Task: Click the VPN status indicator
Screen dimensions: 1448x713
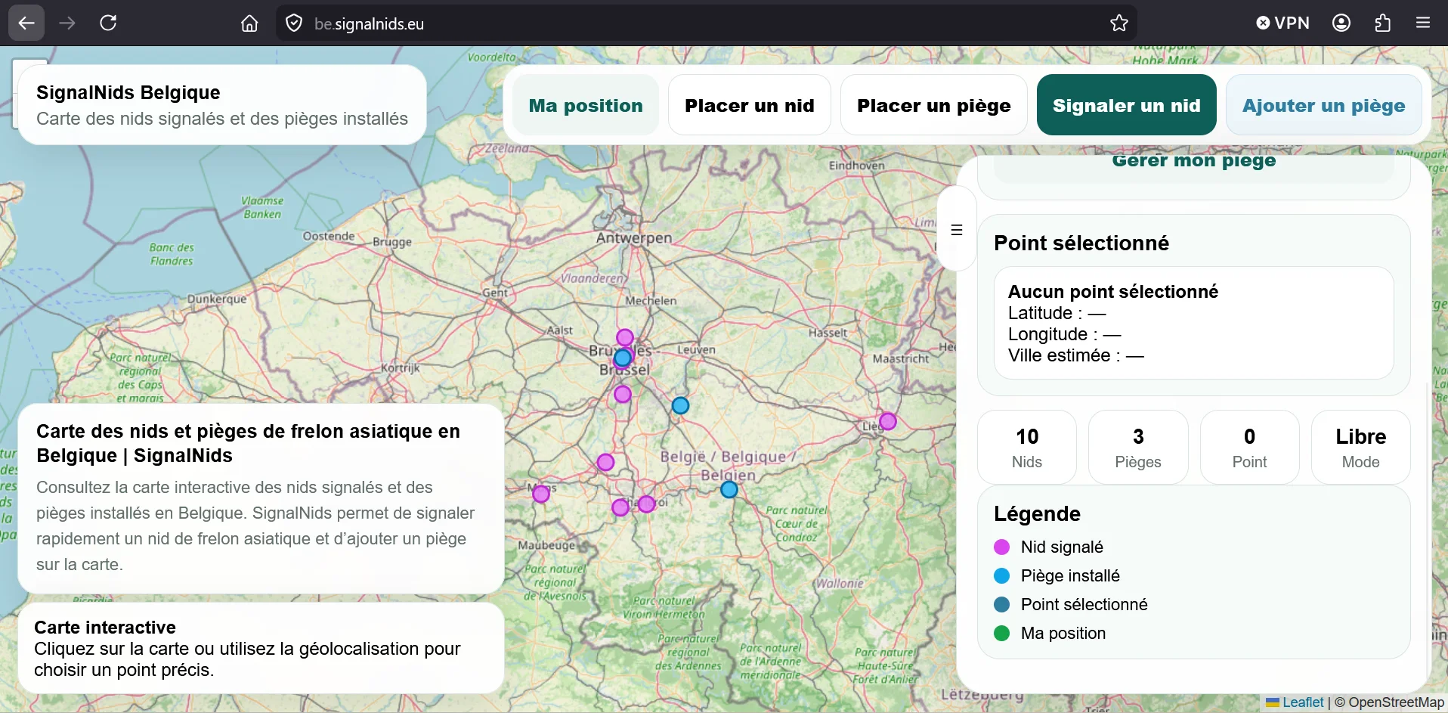Action: [x=1282, y=23]
